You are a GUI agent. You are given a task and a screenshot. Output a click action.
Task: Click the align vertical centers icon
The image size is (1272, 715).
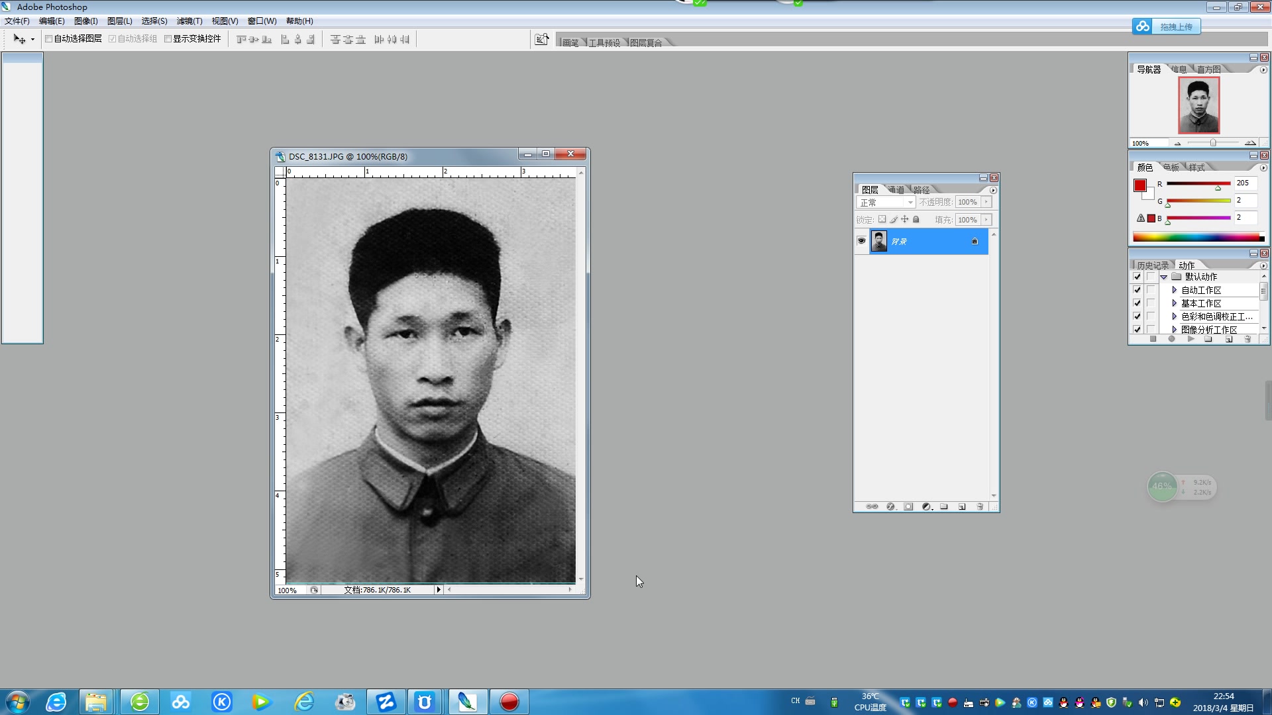[x=254, y=40]
